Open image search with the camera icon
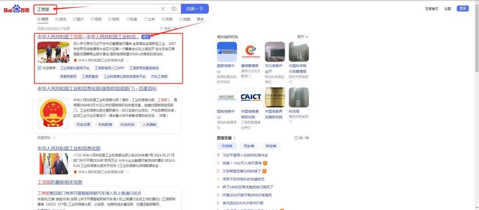The height and width of the screenshot is (210, 479). (x=174, y=9)
